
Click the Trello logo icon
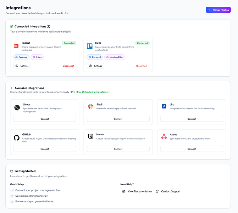(x=89, y=46)
